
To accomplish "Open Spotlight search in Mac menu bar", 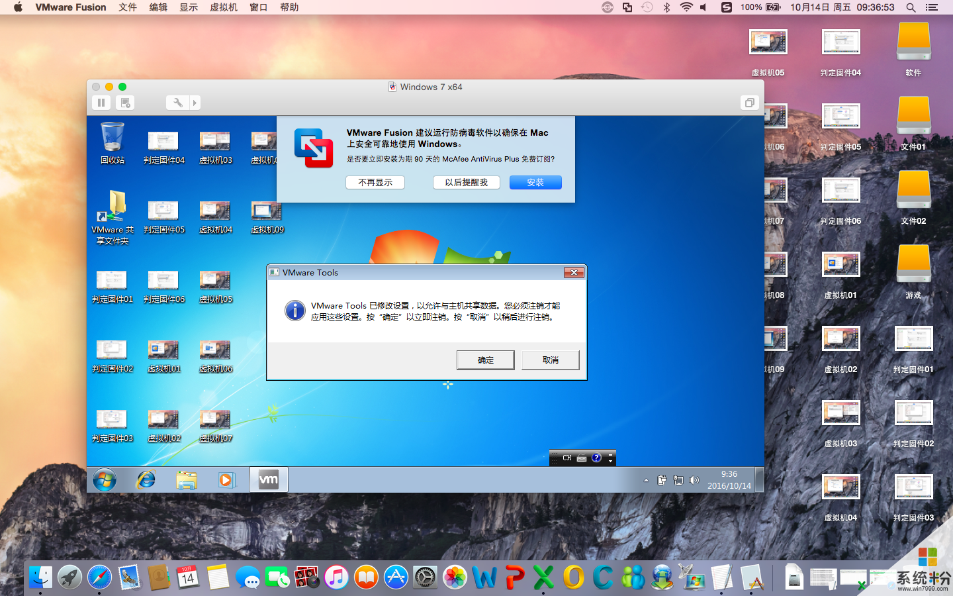I will [x=911, y=7].
